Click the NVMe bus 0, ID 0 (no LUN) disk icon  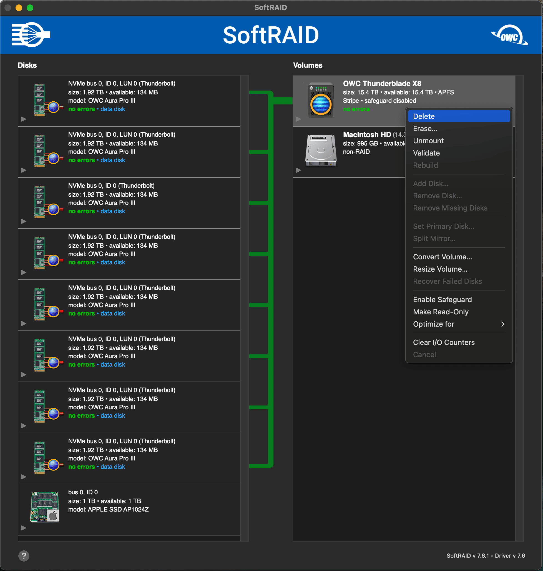[x=48, y=202]
